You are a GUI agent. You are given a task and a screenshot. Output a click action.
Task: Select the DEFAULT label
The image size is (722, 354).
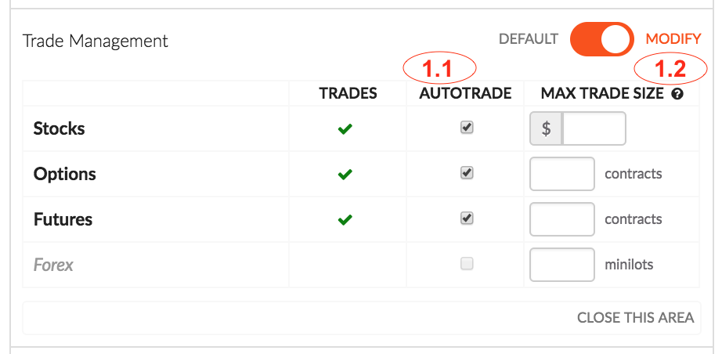point(528,39)
